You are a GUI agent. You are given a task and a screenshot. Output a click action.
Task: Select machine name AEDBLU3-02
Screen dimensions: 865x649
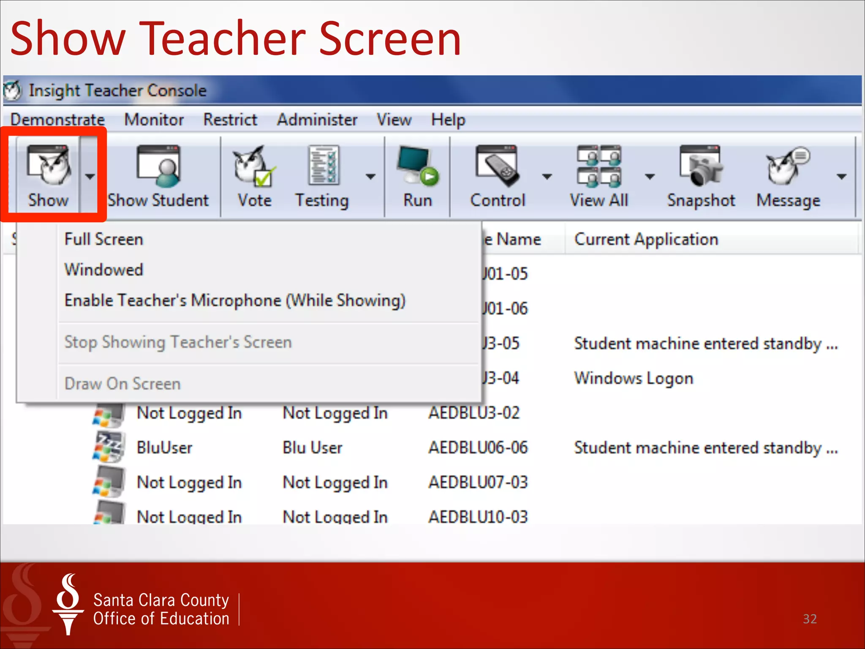point(474,413)
